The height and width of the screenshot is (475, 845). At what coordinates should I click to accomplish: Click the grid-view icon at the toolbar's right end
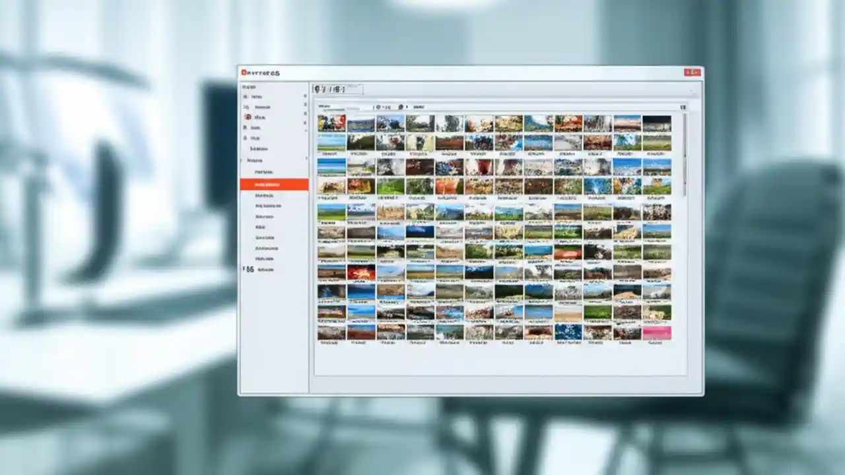click(x=683, y=106)
